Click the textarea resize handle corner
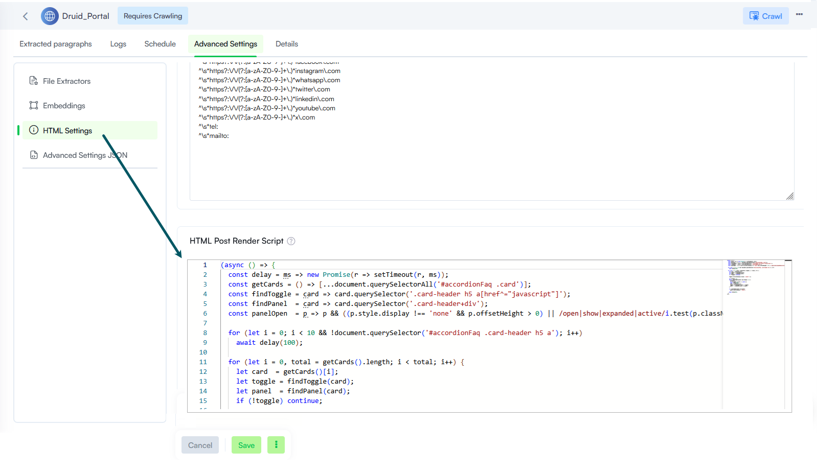 click(789, 196)
